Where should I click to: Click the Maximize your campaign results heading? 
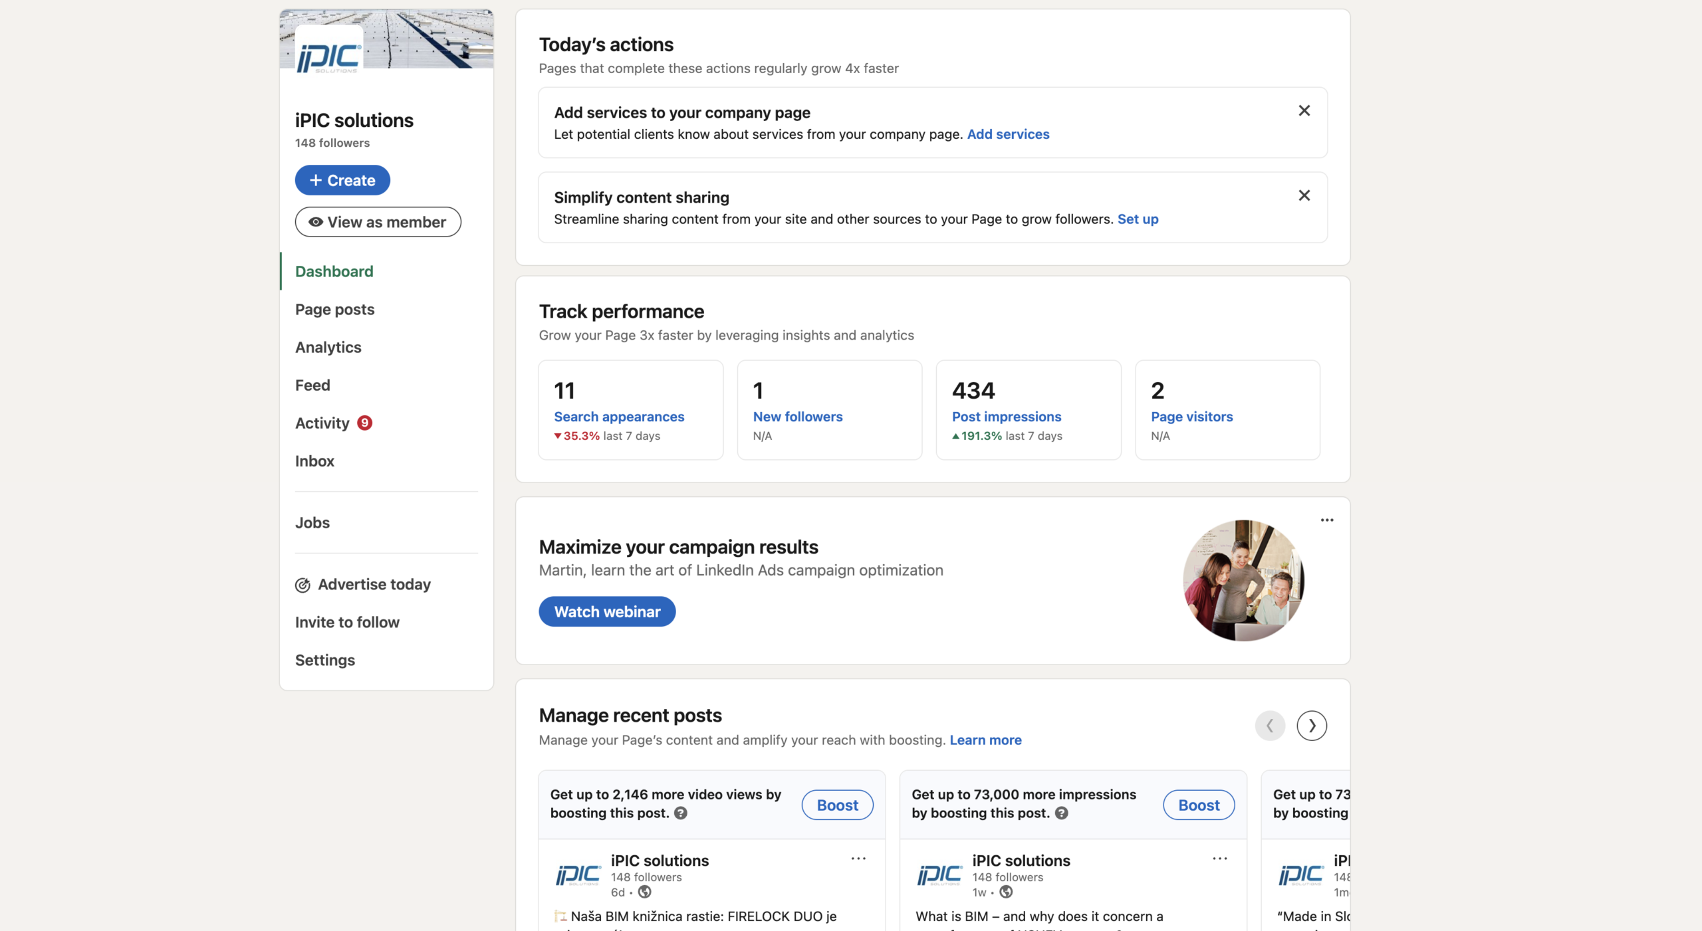tap(678, 547)
